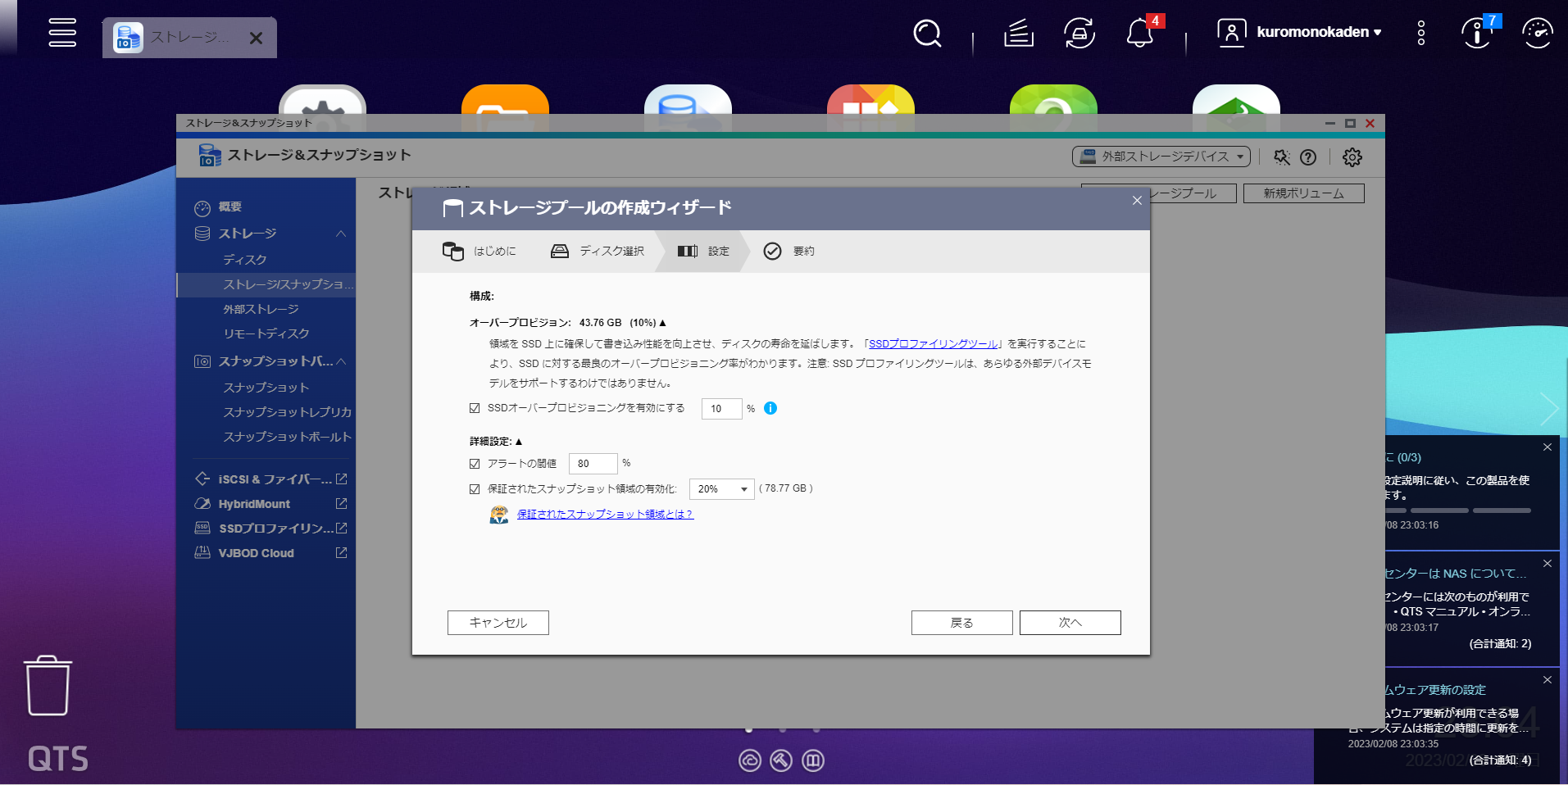Select 概要 overview in sidebar
Image resolution: width=1568 pixels, height=785 pixels.
[230, 206]
